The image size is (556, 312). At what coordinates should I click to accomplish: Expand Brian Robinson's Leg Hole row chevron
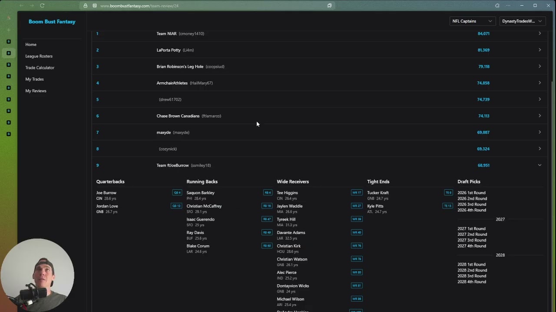click(539, 66)
